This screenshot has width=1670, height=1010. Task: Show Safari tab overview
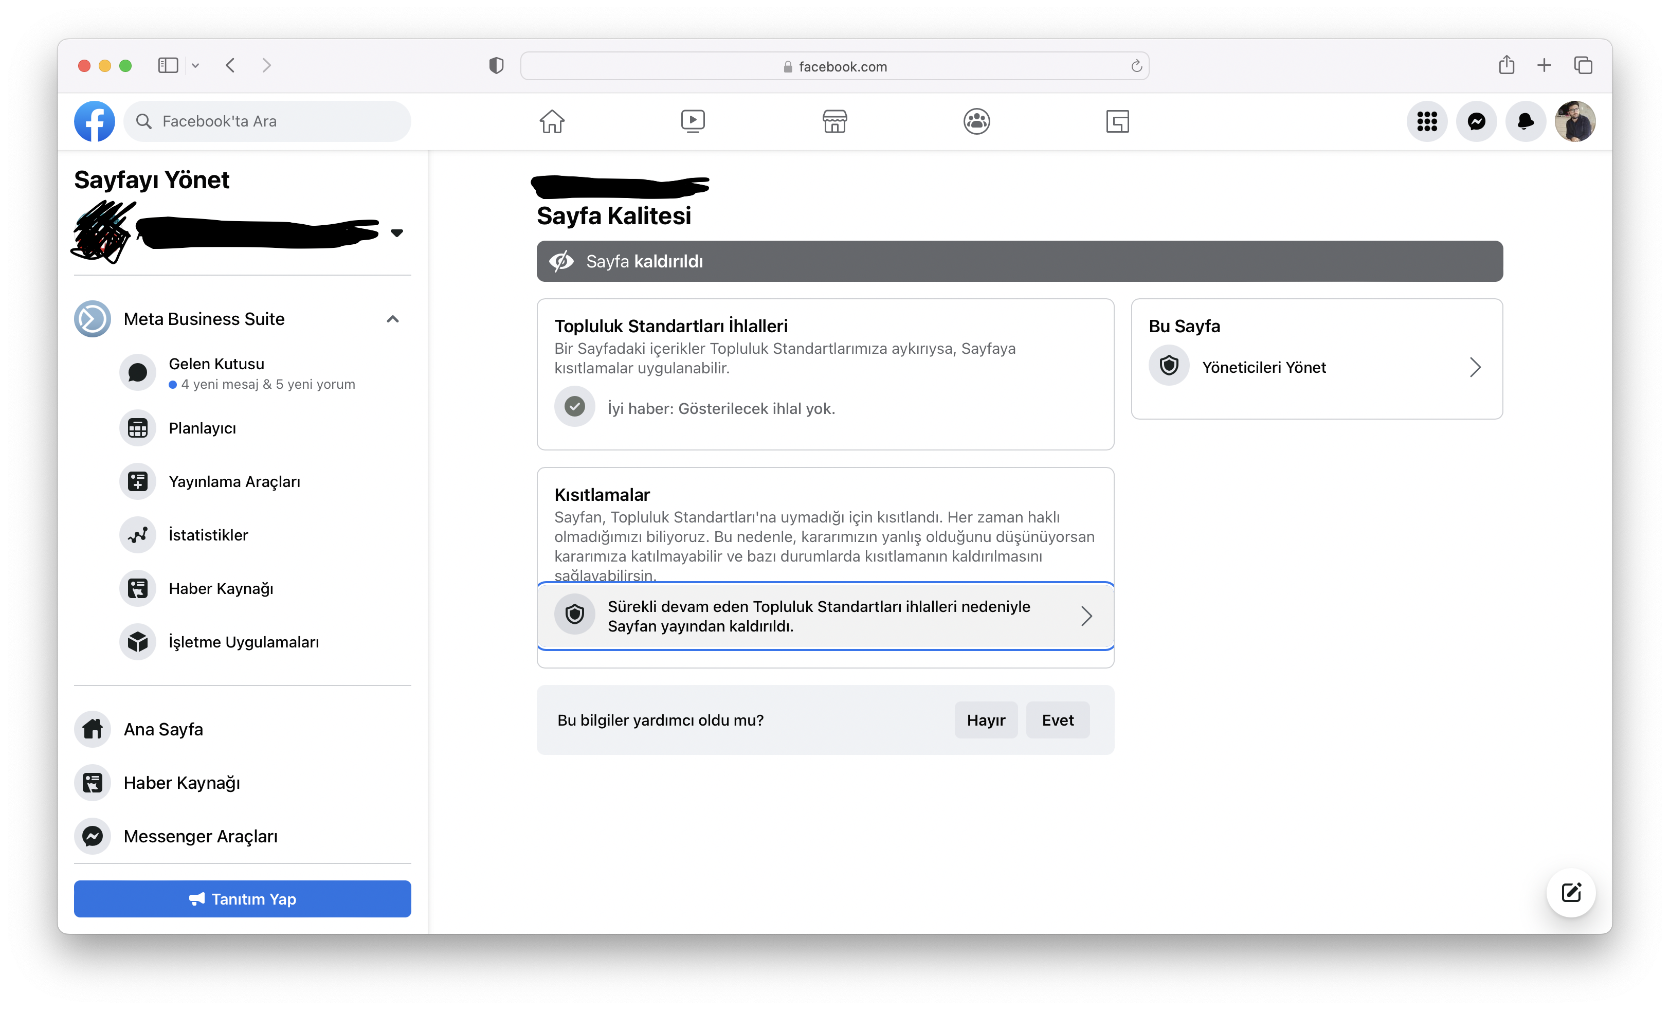tap(1583, 65)
